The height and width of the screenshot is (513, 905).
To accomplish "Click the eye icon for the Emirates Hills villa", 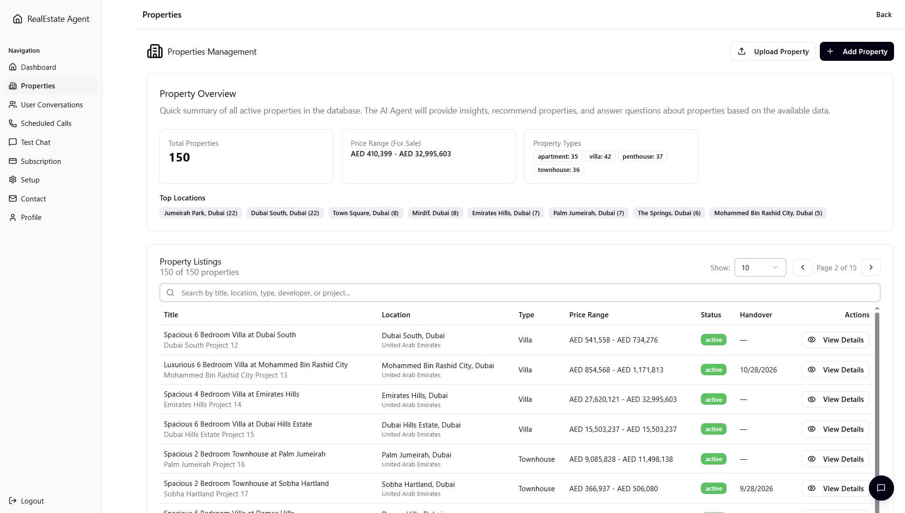I will tap(812, 399).
